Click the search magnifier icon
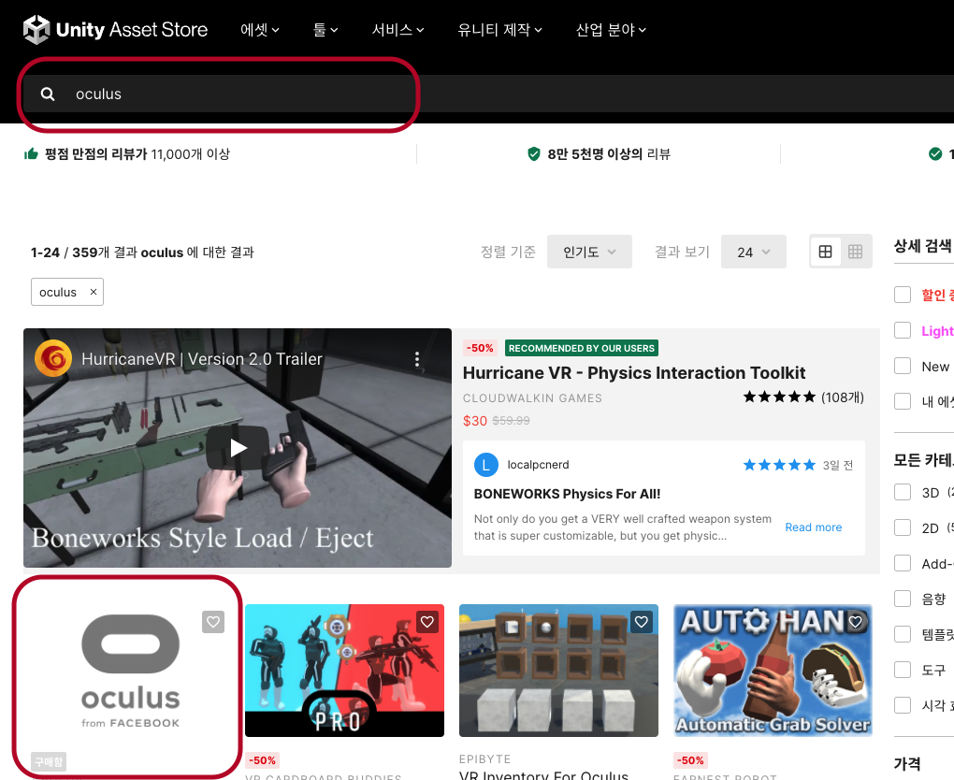This screenshot has height=780, width=954. tap(48, 94)
